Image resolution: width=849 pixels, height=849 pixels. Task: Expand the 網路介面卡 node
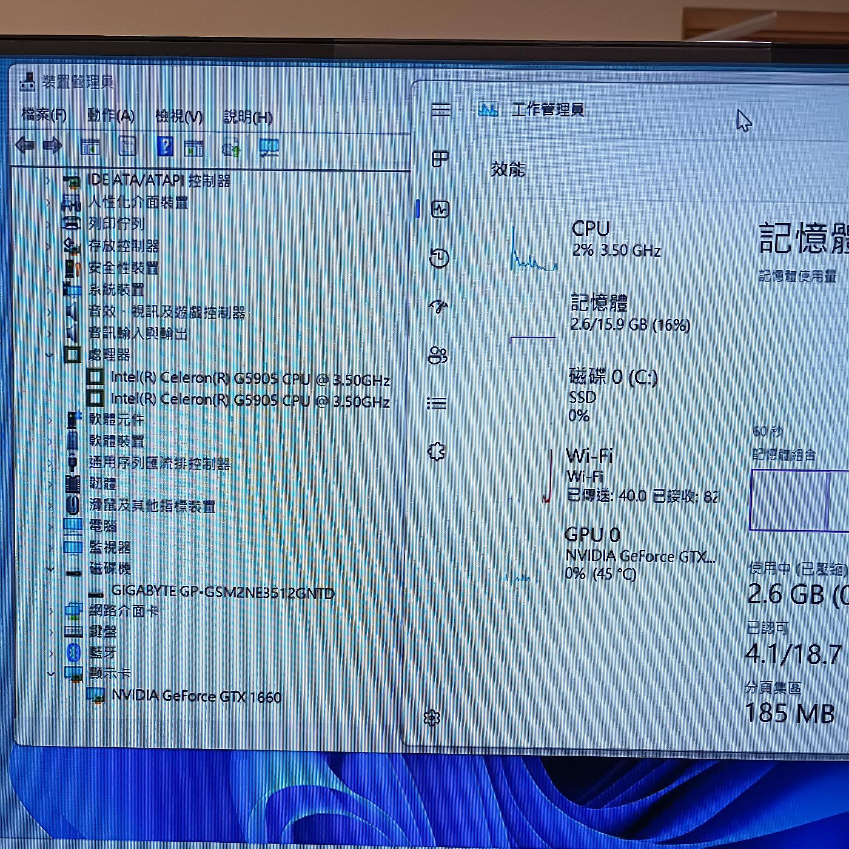point(51,610)
